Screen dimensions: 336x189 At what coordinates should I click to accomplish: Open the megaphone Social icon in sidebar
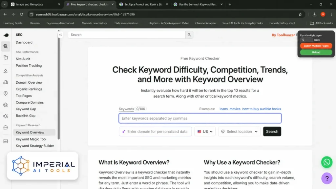[x=6, y=116]
